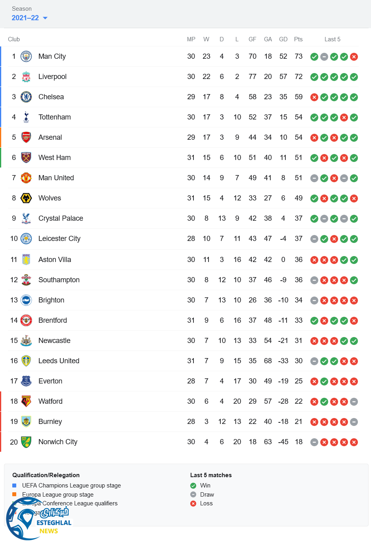371x551 pixels.
Task: Click Man City's draw result icon
Action: pos(324,57)
